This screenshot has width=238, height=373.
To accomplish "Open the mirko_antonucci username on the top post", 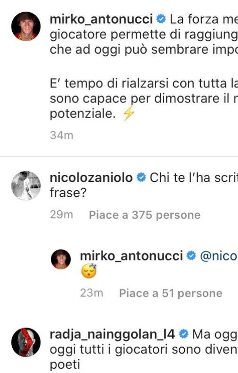I will [101, 18].
